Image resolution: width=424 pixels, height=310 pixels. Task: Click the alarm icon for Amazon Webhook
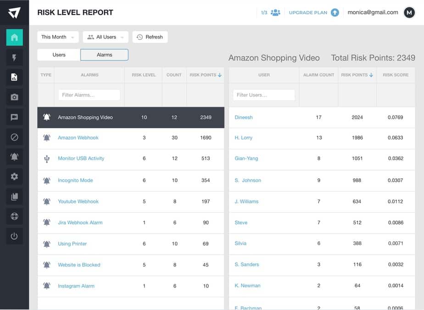tap(46, 137)
